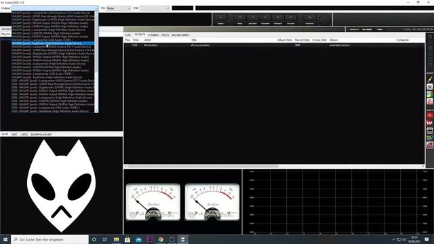Image resolution: width=434 pixels, height=244 pixels.
Task: Open the Mail taskbar icon
Action: click(138, 239)
